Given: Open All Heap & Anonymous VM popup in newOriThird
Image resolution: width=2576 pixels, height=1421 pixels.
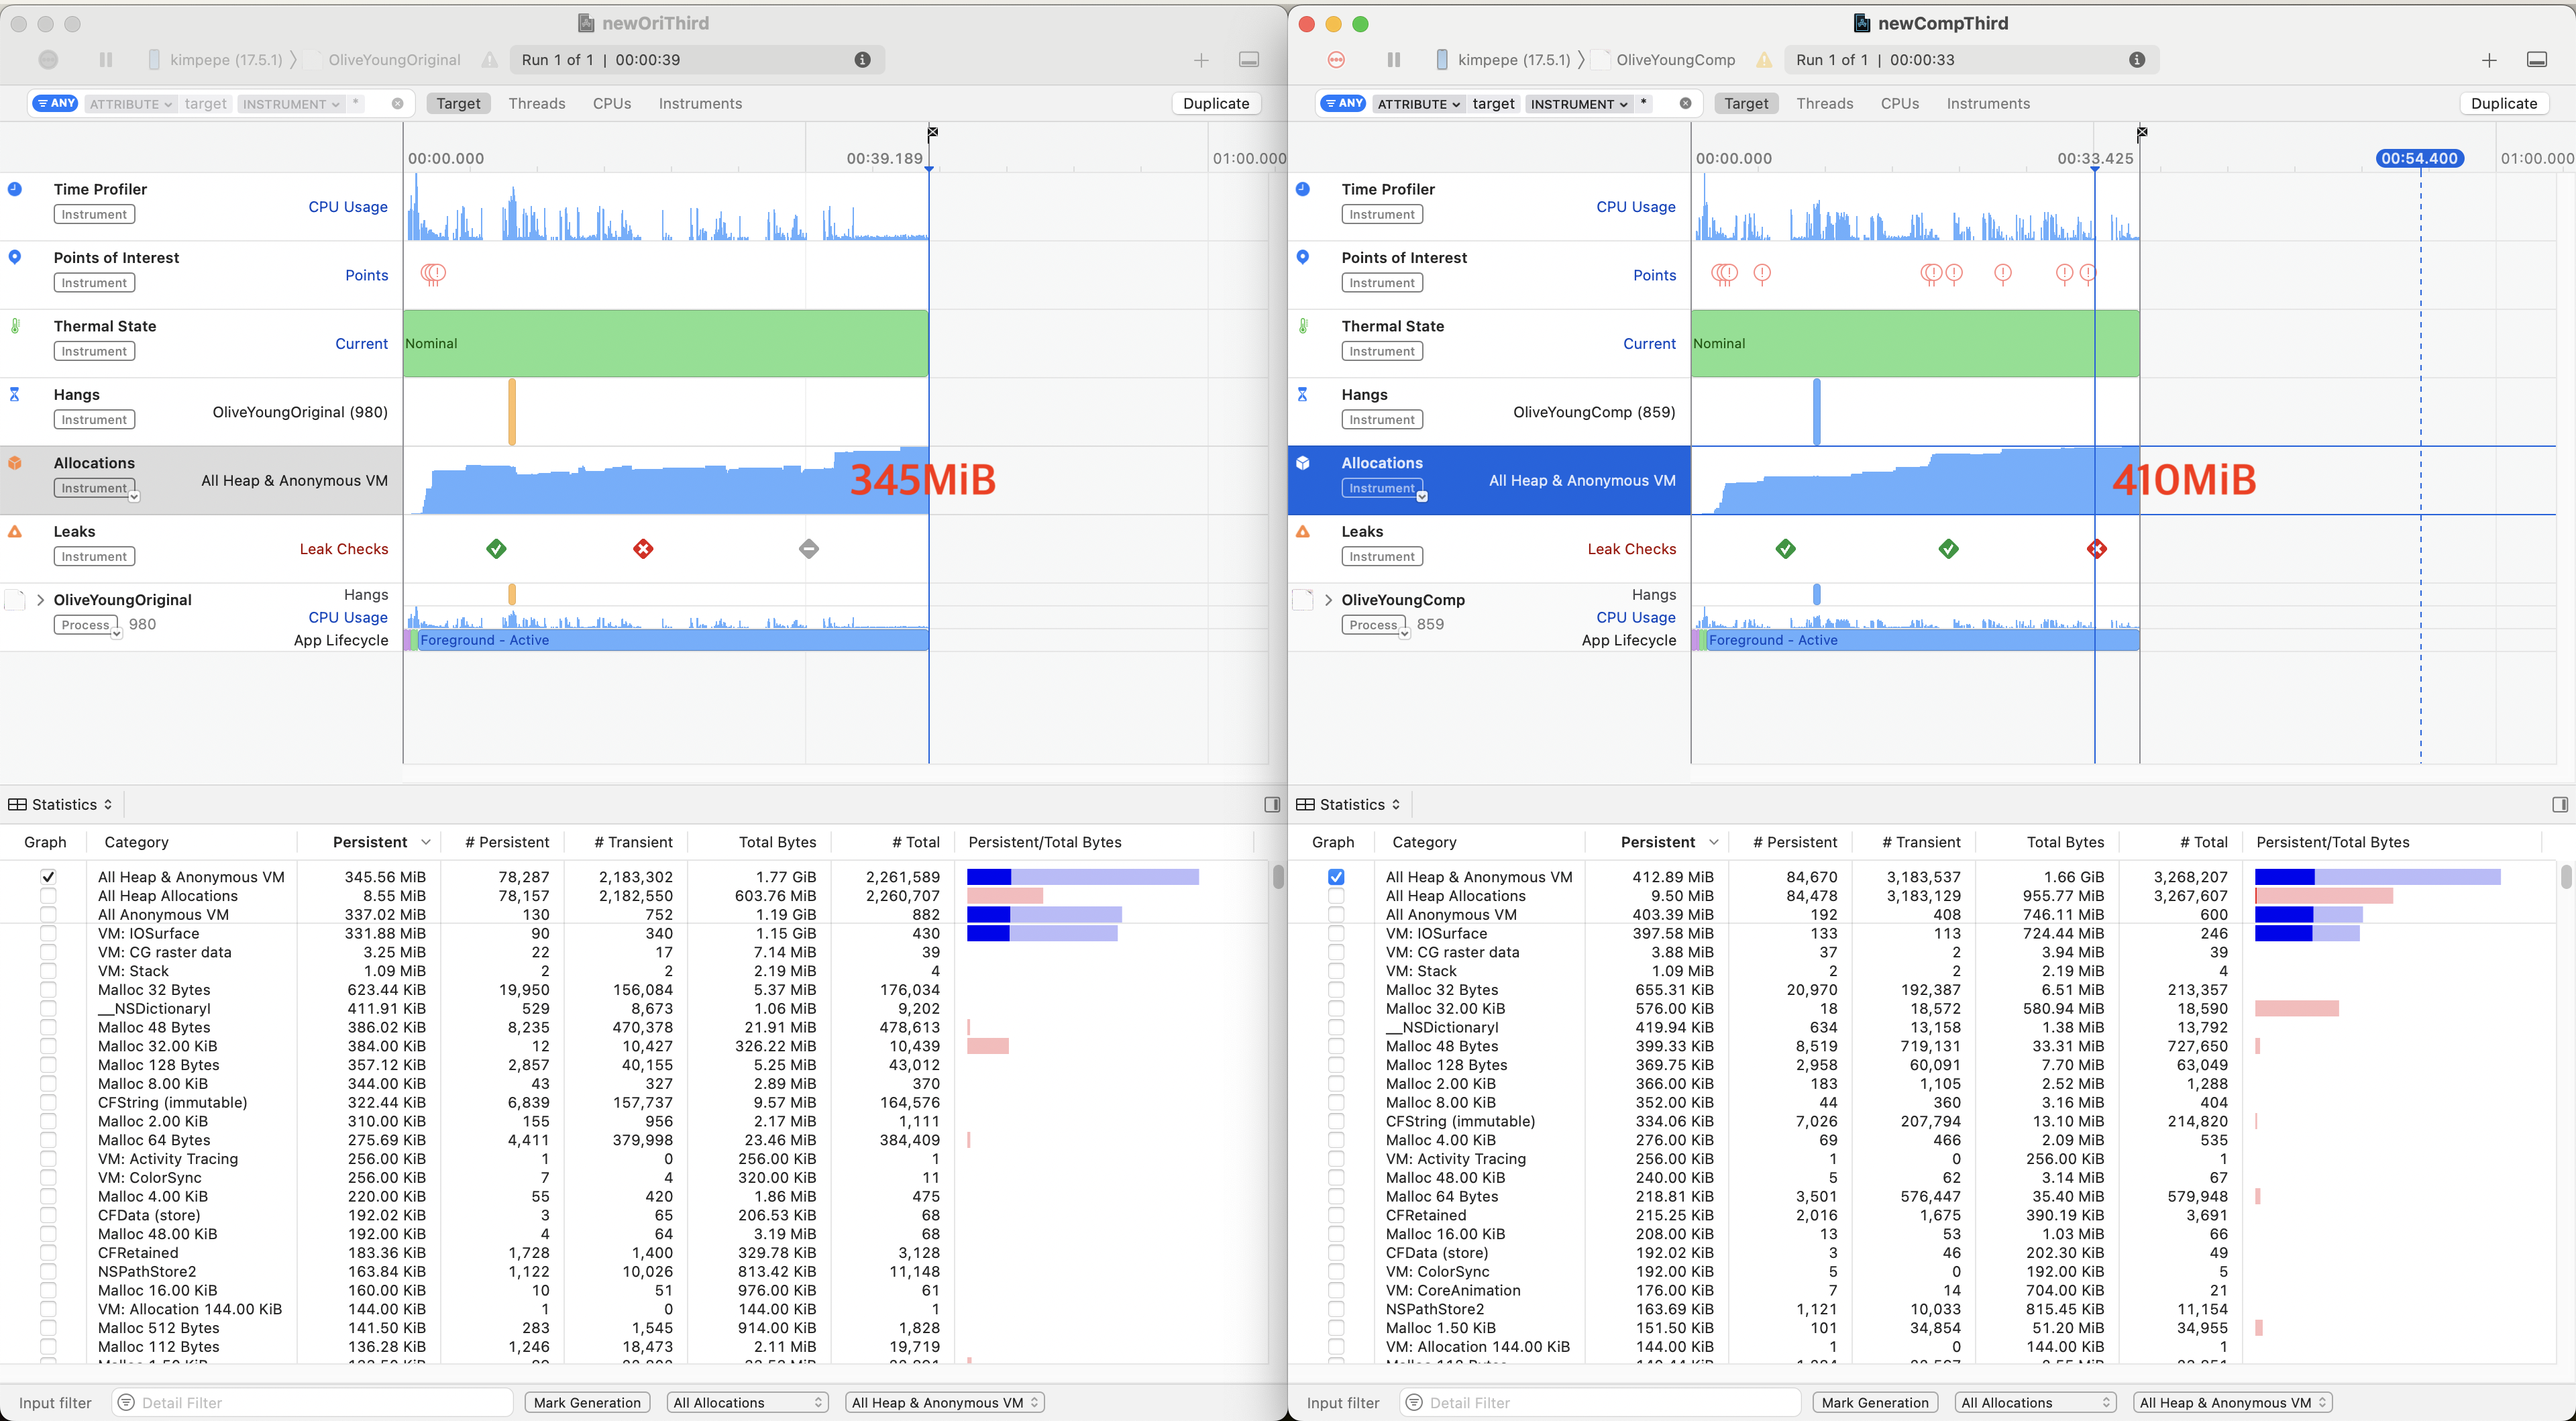Looking at the screenshot, I should click(945, 1403).
